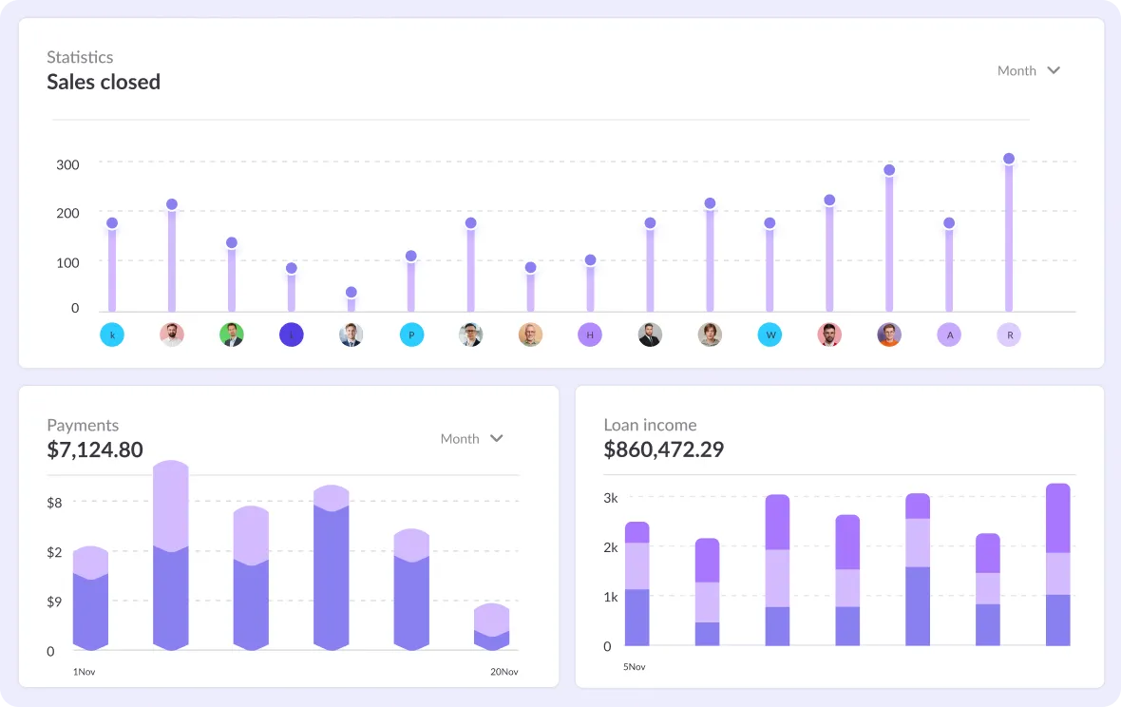Image resolution: width=1121 pixels, height=707 pixels.
Task: Click the lowest lollipop data point dot
Action: pos(351,292)
